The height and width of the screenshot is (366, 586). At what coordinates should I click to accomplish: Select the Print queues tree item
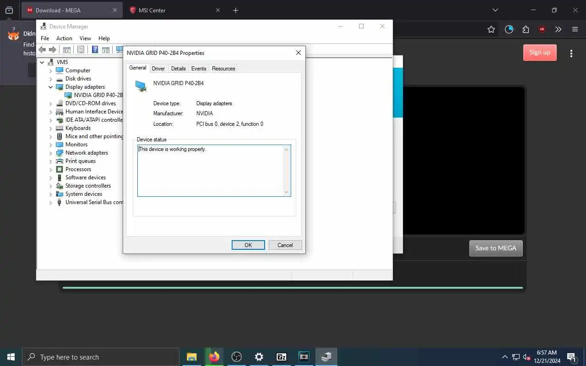(81, 161)
